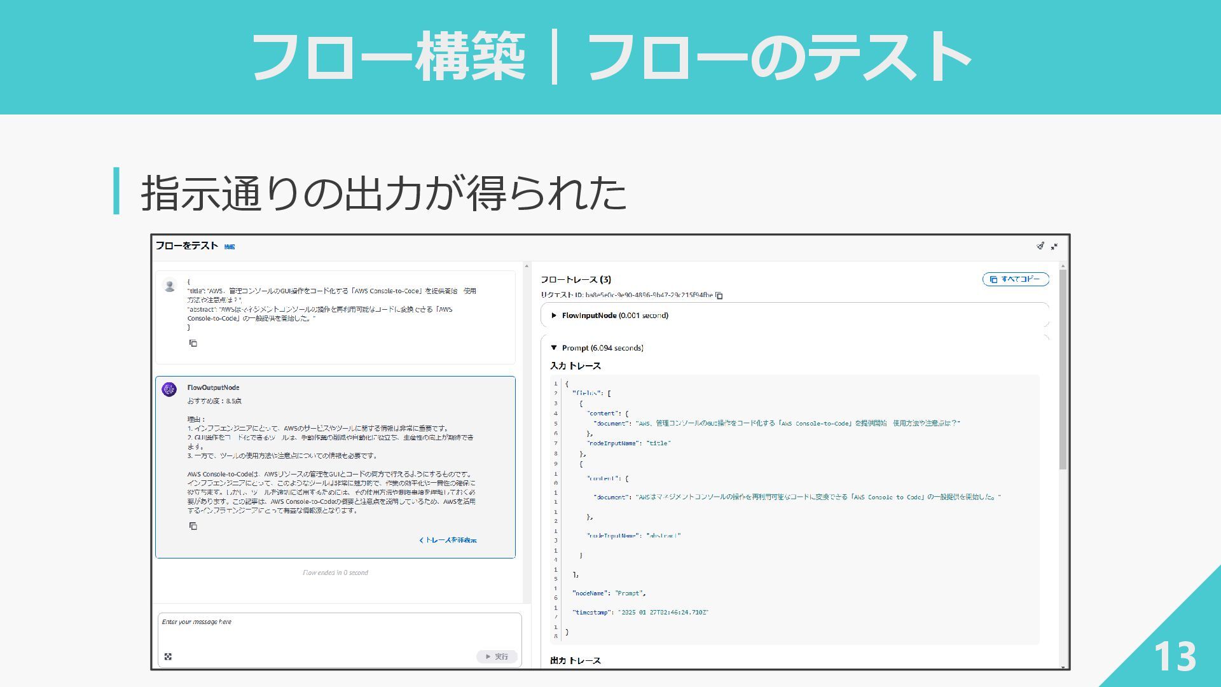Hide the trace via トレースを非表示 link
1221x687 pixels.
pos(448,540)
